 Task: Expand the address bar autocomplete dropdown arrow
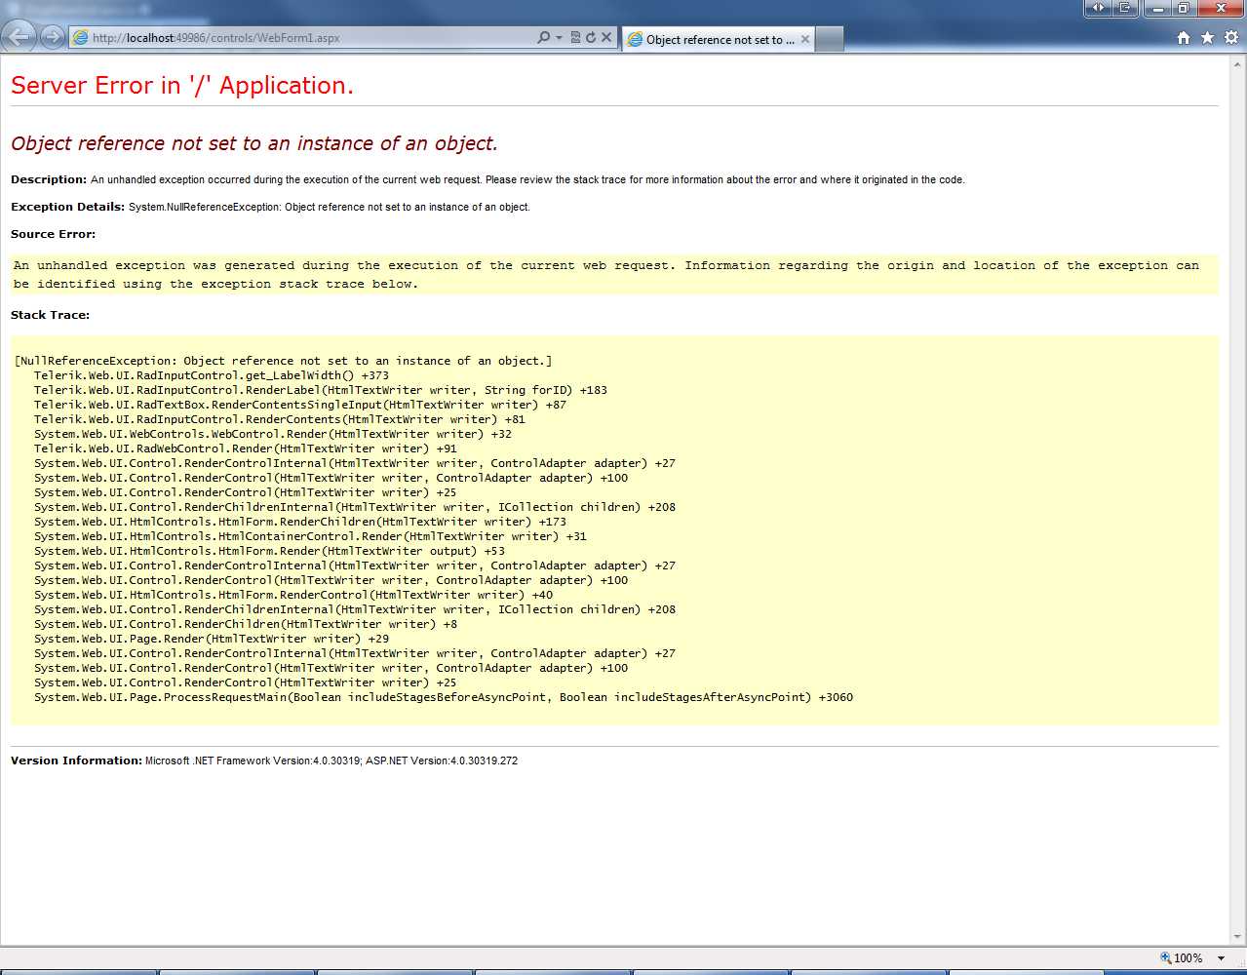[559, 38]
